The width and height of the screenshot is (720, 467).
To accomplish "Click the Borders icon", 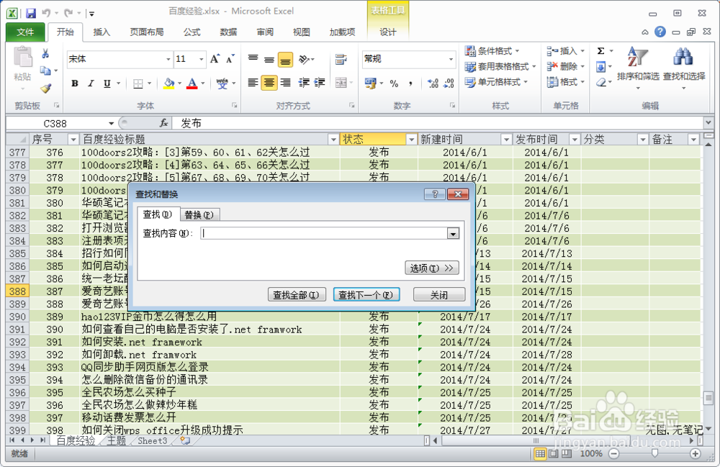I will pos(138,83).
